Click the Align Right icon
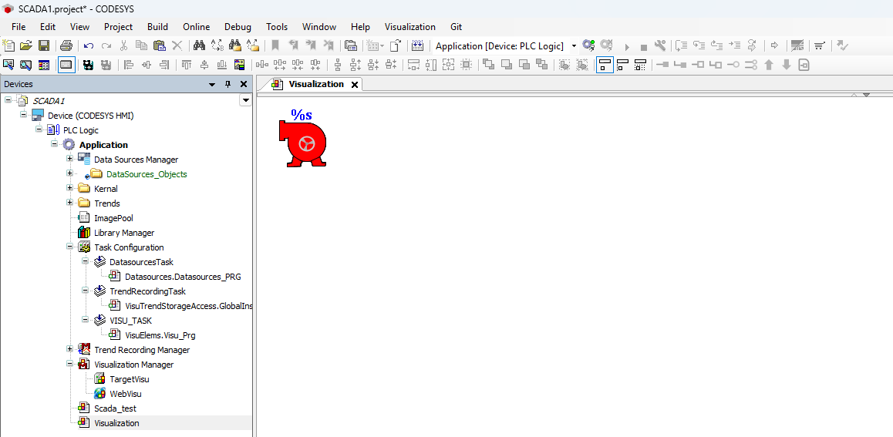Screen dimensions: 893x437 click(x=164, y=65)
